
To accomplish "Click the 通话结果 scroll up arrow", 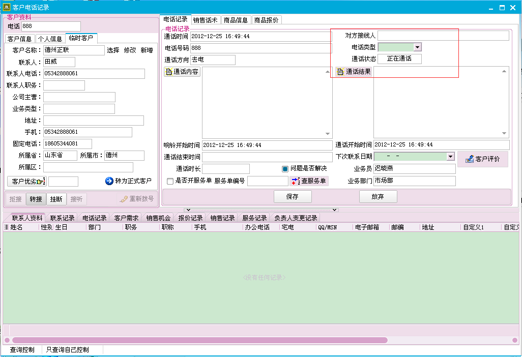I will [504, 71].
